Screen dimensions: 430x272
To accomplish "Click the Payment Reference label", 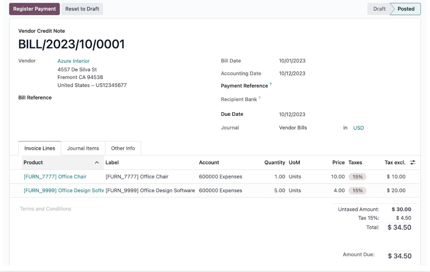I will (245, 86).
